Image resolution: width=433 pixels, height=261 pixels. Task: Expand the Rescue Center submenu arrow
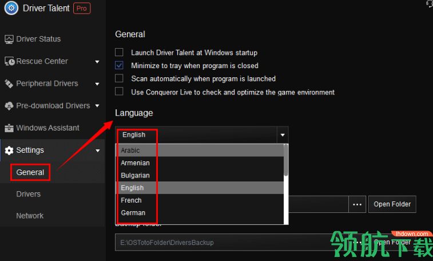pos(97,62)
